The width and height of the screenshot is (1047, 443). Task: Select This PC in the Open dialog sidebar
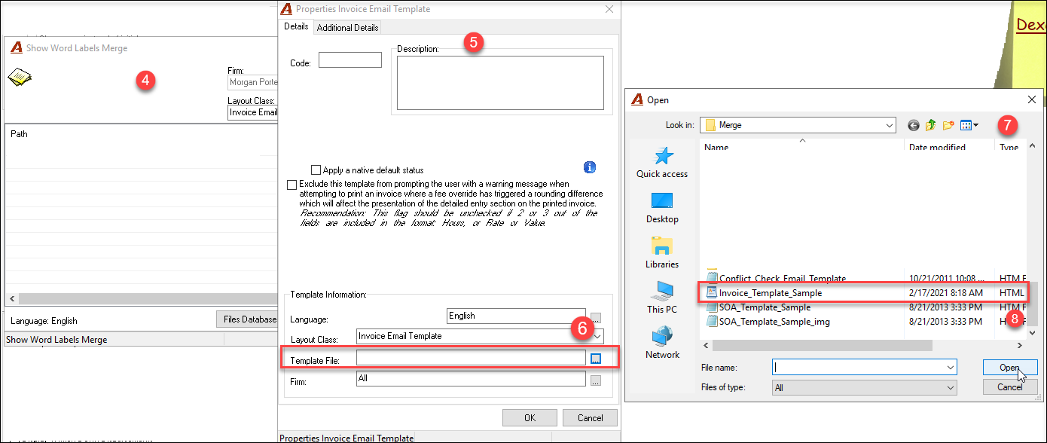[x=662, y=298]
